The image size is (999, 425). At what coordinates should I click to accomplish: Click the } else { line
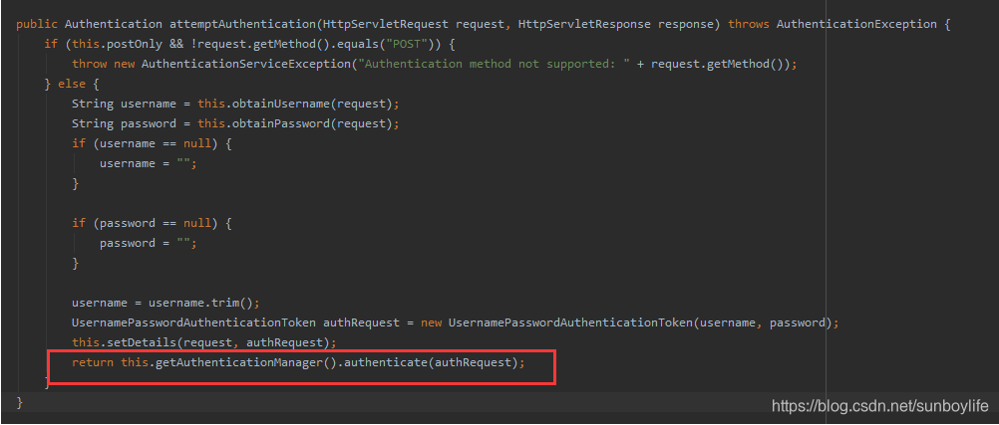(72, 84)
